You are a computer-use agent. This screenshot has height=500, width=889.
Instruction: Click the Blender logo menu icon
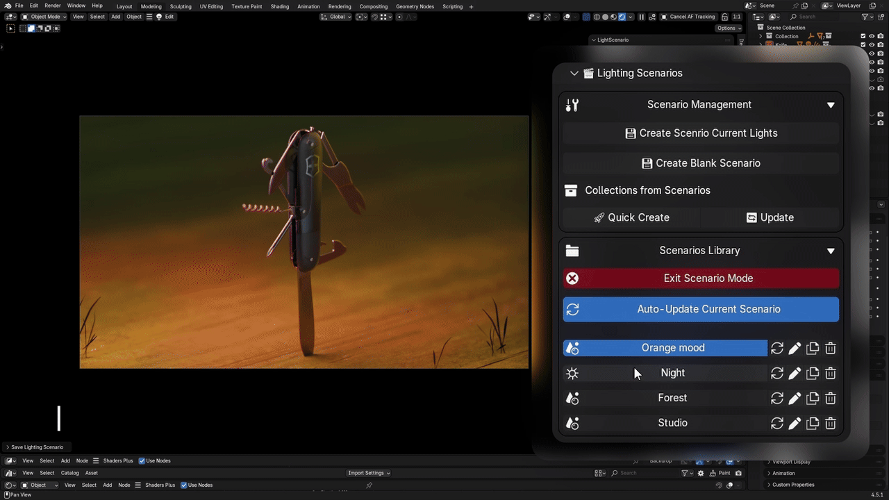coord(8,6)
